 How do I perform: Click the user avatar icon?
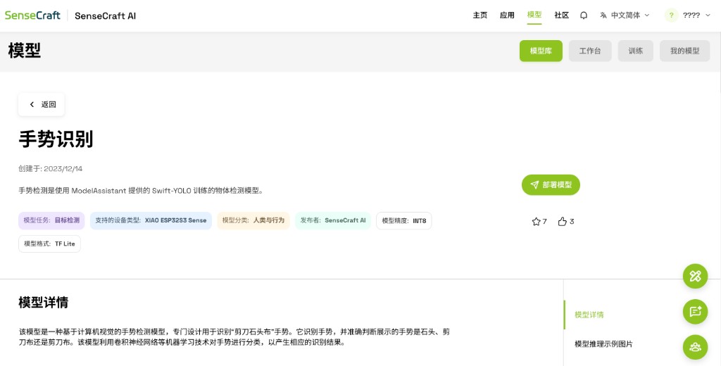[x=671, y=15]
